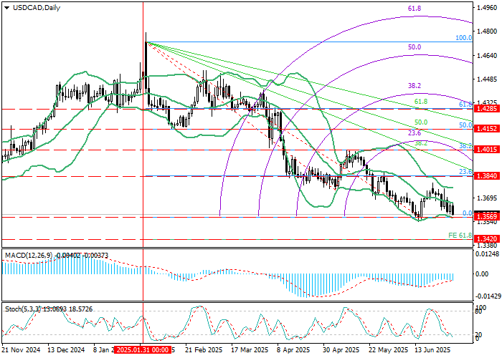Click the green 38.2 fan line label

click(x=421, y=143)
